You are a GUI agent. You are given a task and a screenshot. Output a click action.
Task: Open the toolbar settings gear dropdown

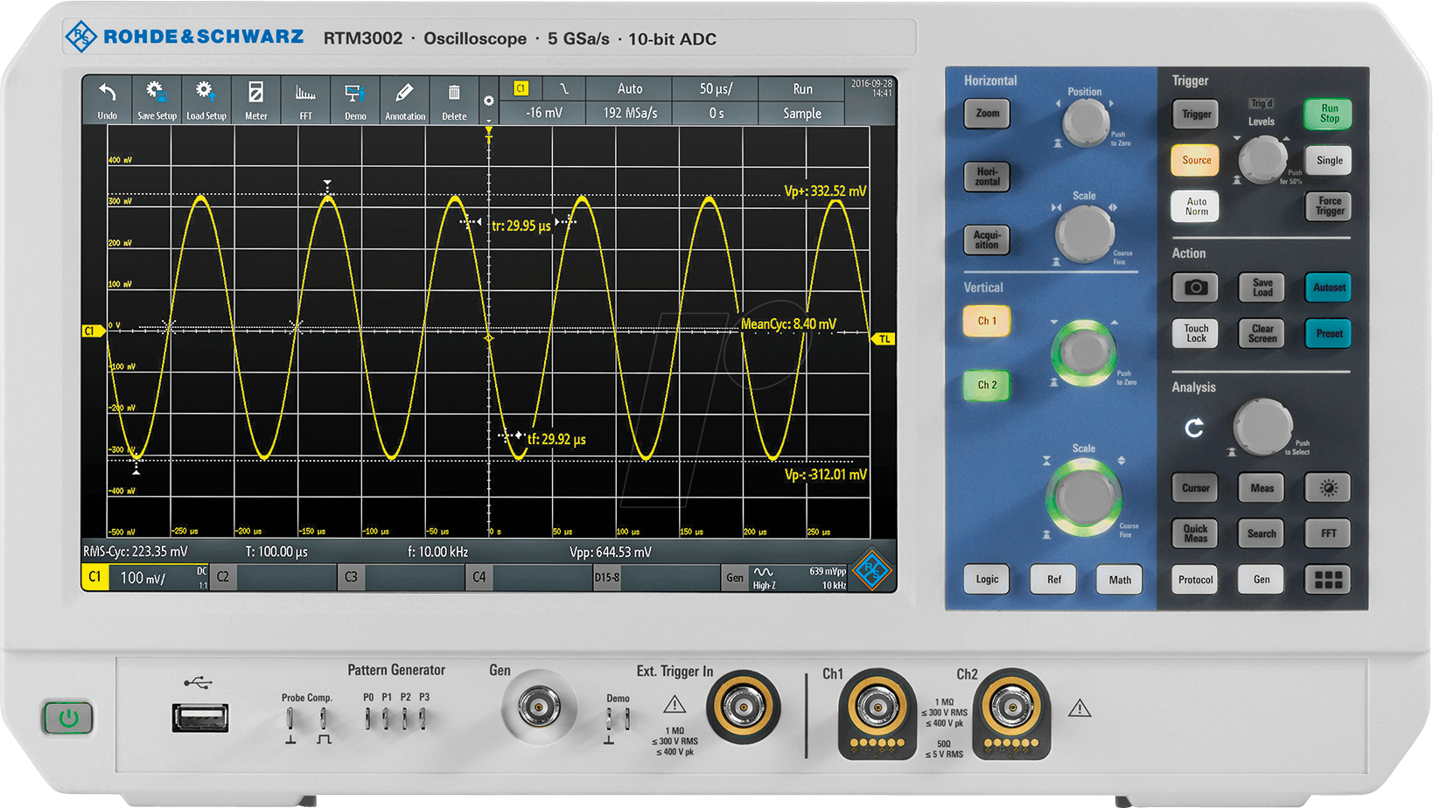489,103
